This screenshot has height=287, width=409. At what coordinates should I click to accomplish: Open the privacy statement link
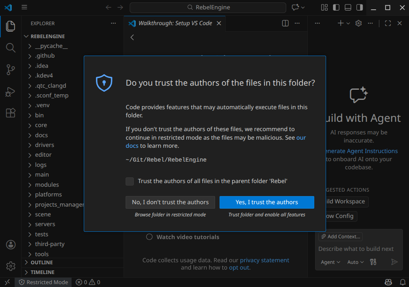click(x=265, y=260)
